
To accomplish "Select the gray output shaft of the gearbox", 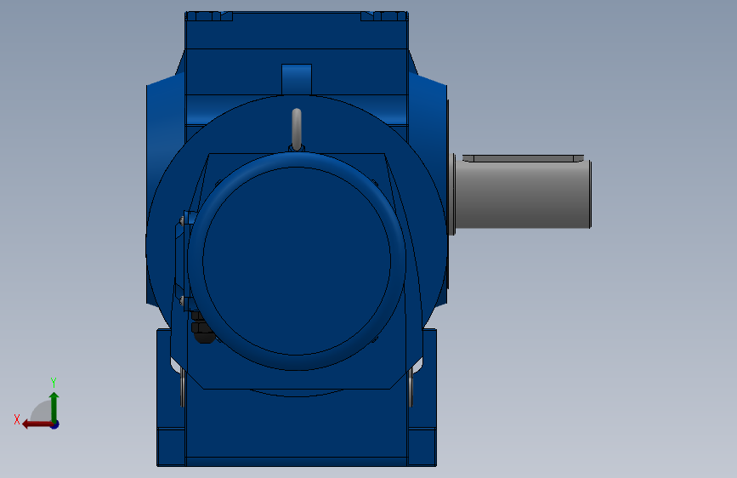I will [x=523, y=194].
